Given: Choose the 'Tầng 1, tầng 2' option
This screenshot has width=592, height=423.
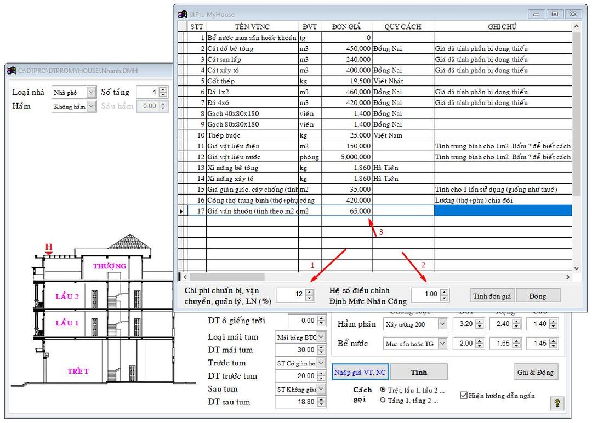Looking at the screenshot, I should tap(383, 400).
